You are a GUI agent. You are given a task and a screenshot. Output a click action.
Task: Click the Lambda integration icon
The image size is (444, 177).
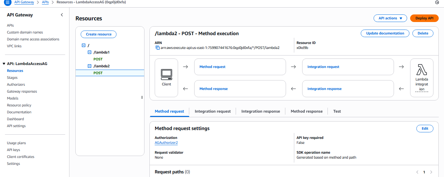422,70
